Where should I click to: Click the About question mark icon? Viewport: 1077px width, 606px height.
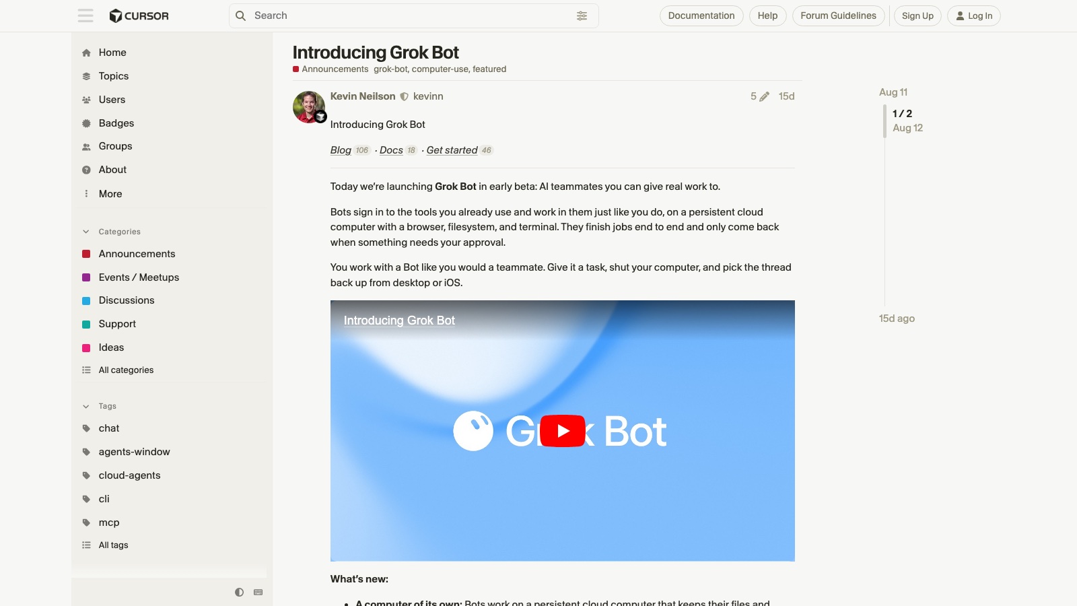[x=86, y=170]
